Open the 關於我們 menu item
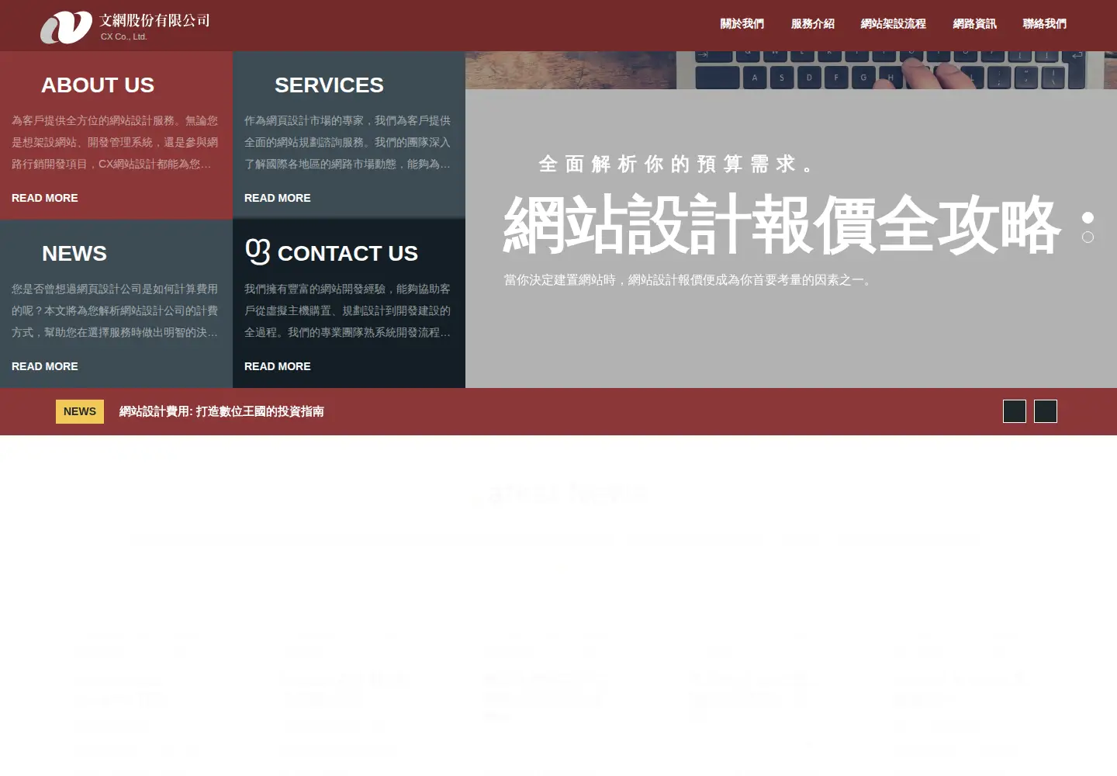Screen dimensions: 1117x776 (x=742, y=24)
